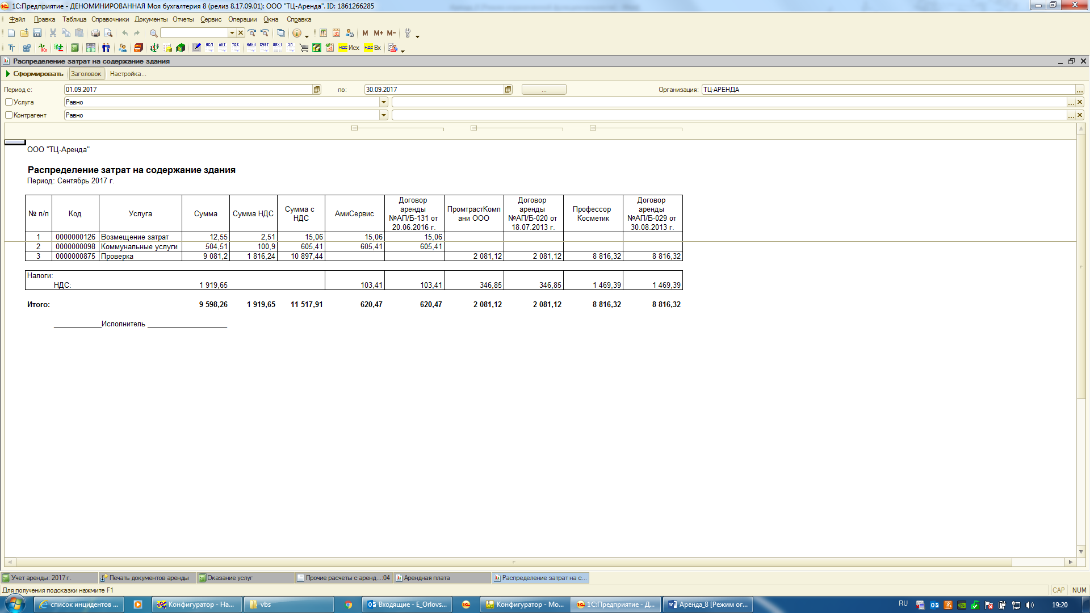Click the Save (floppy disk) toolbar icon
1090x613 pixels.
(x=37, y=33)
